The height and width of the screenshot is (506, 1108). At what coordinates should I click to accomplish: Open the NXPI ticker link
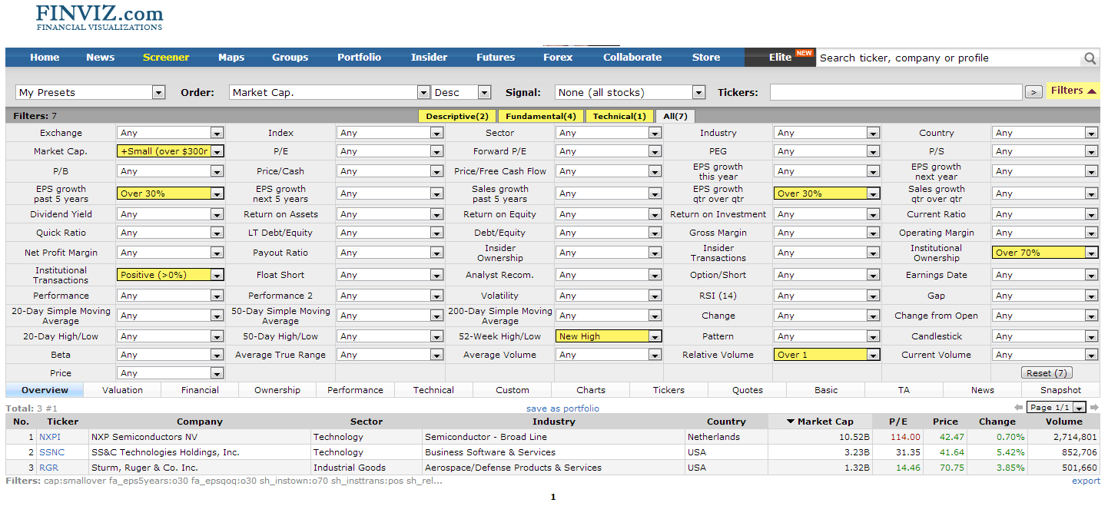[x=50, y=437]
